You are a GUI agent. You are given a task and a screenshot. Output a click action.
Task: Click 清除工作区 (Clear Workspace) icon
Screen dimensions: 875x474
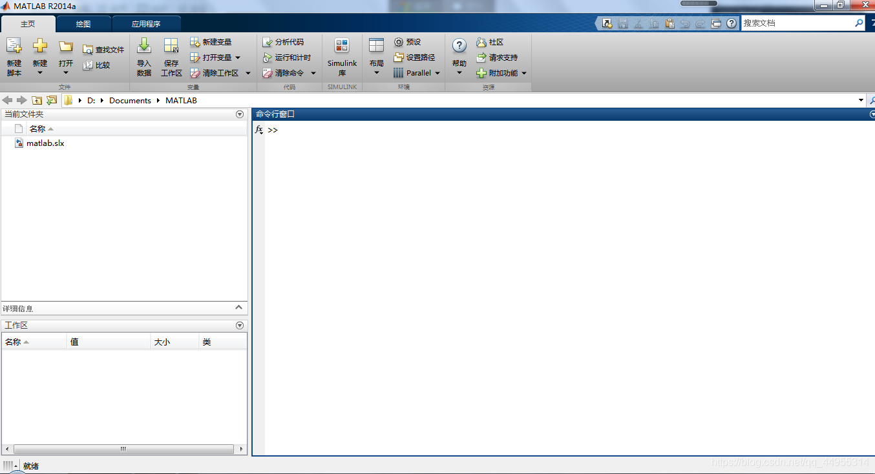[x=195, y=73]
